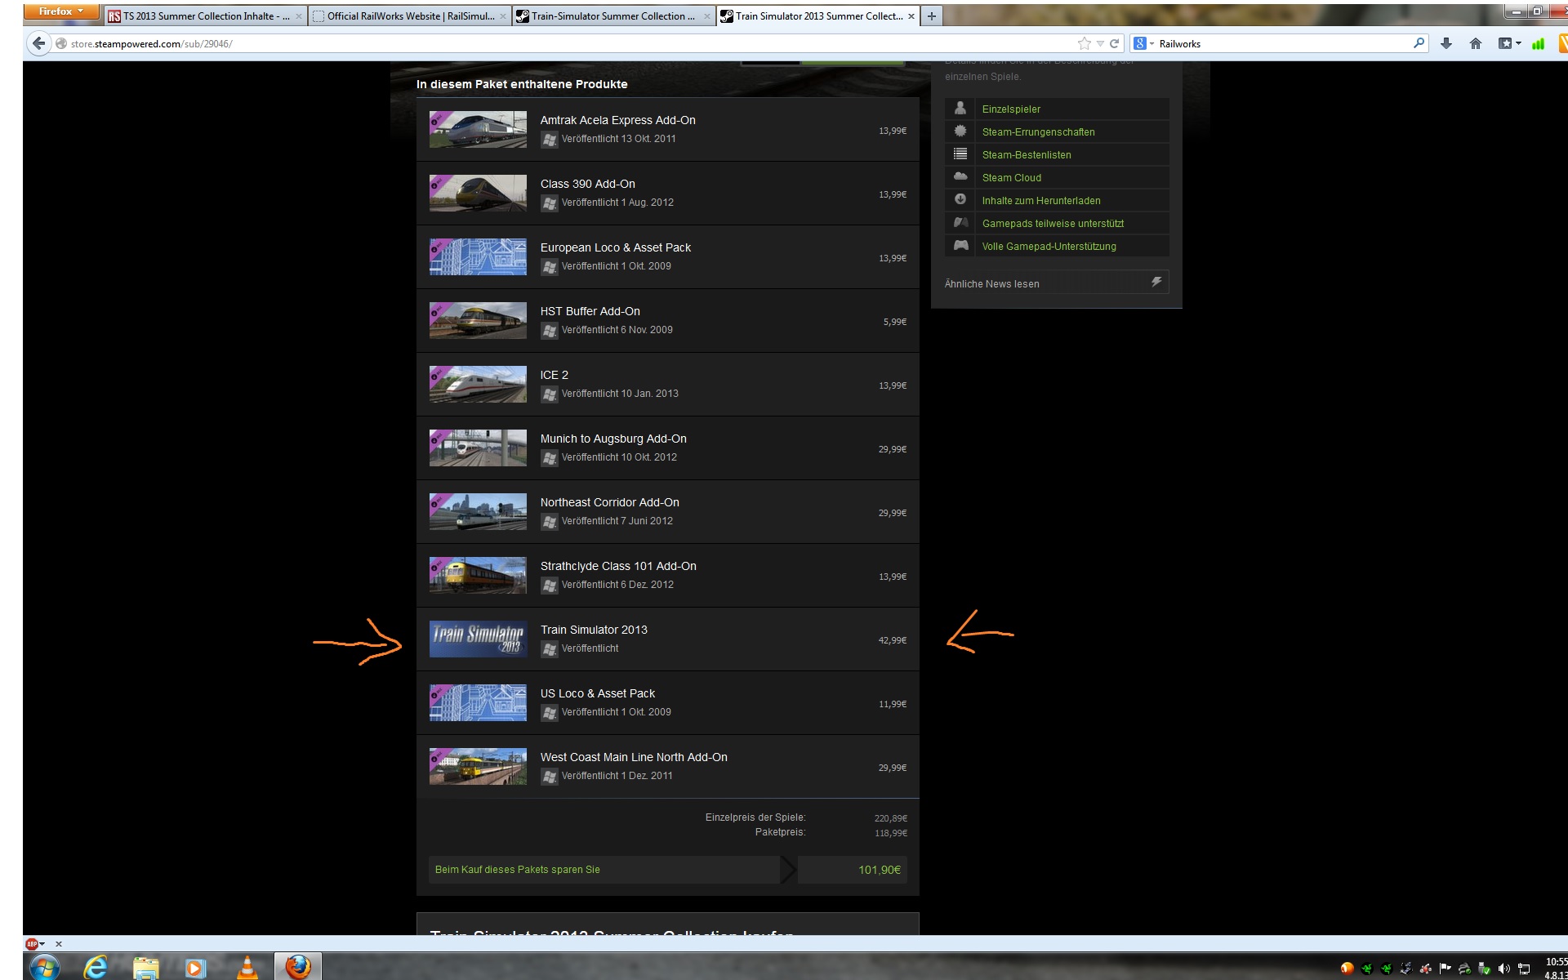Expand the Adblock Plus dropdown arrow

[x=42, y=944]
